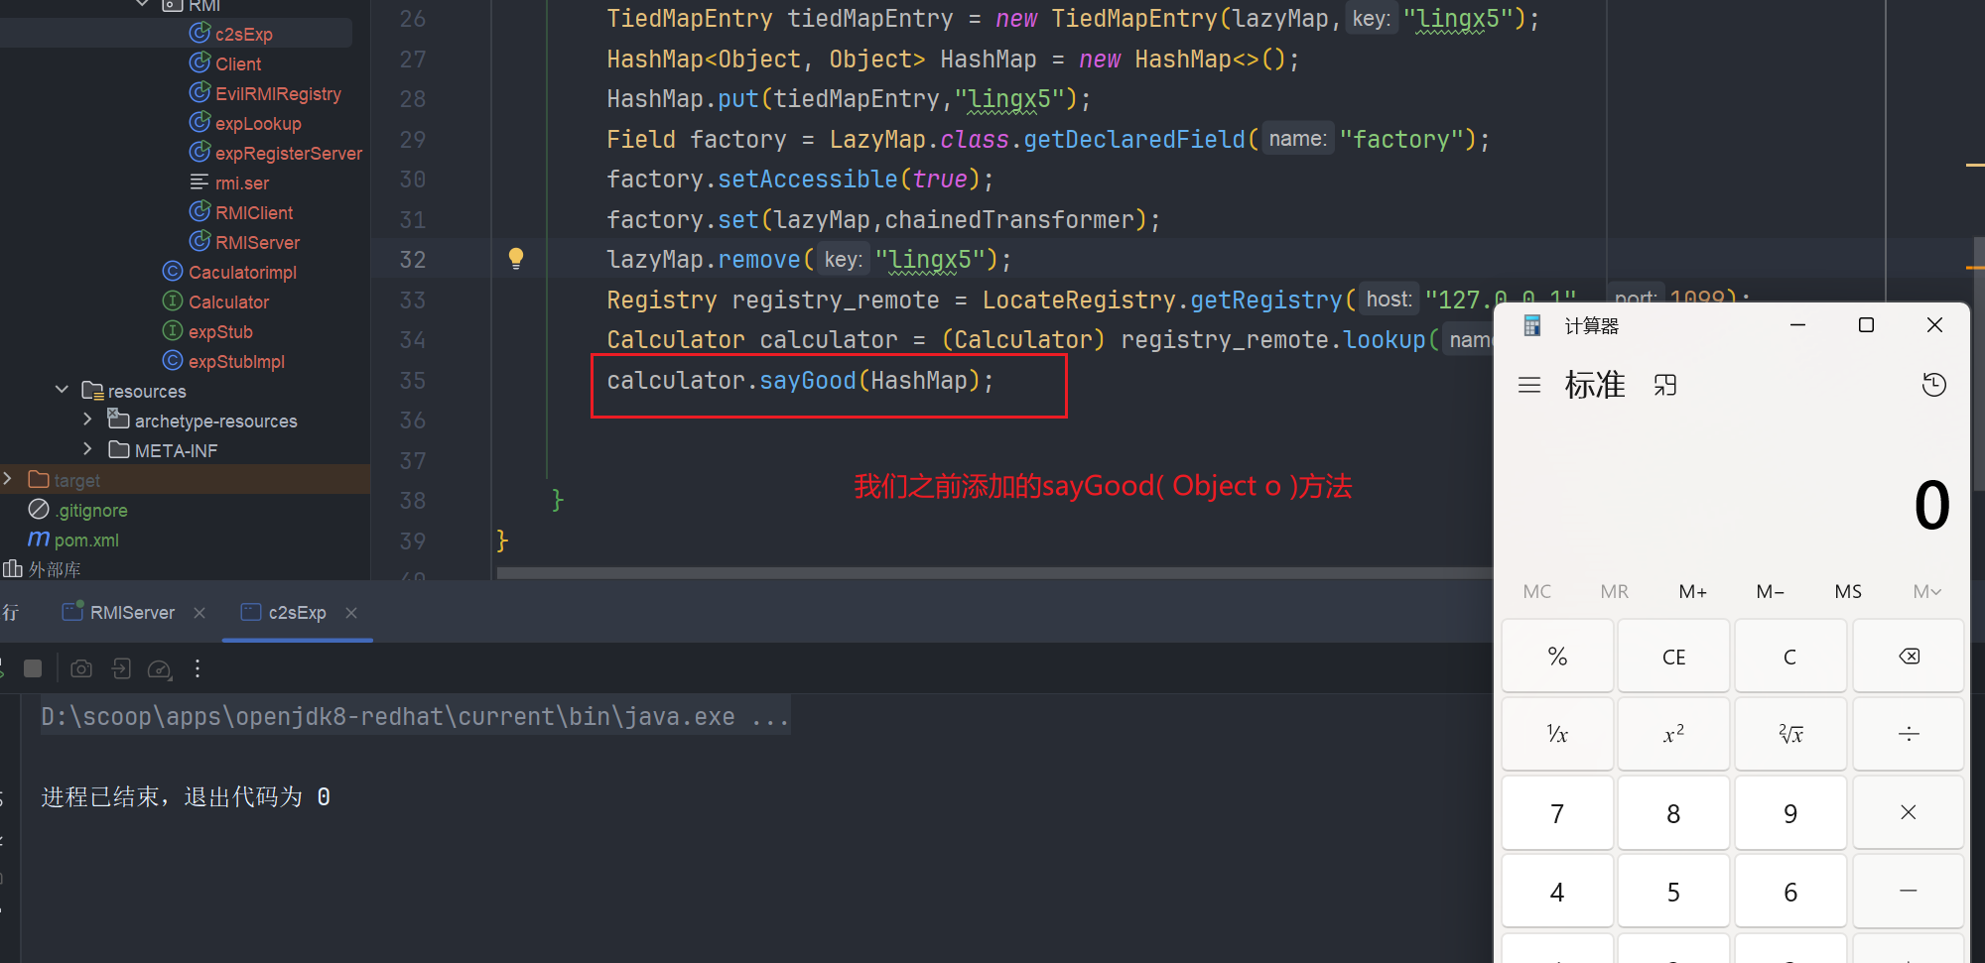The image size is (1985, 963).
Task: Expand or collapse the resources folder arrow
Action: tap(62, 390)
